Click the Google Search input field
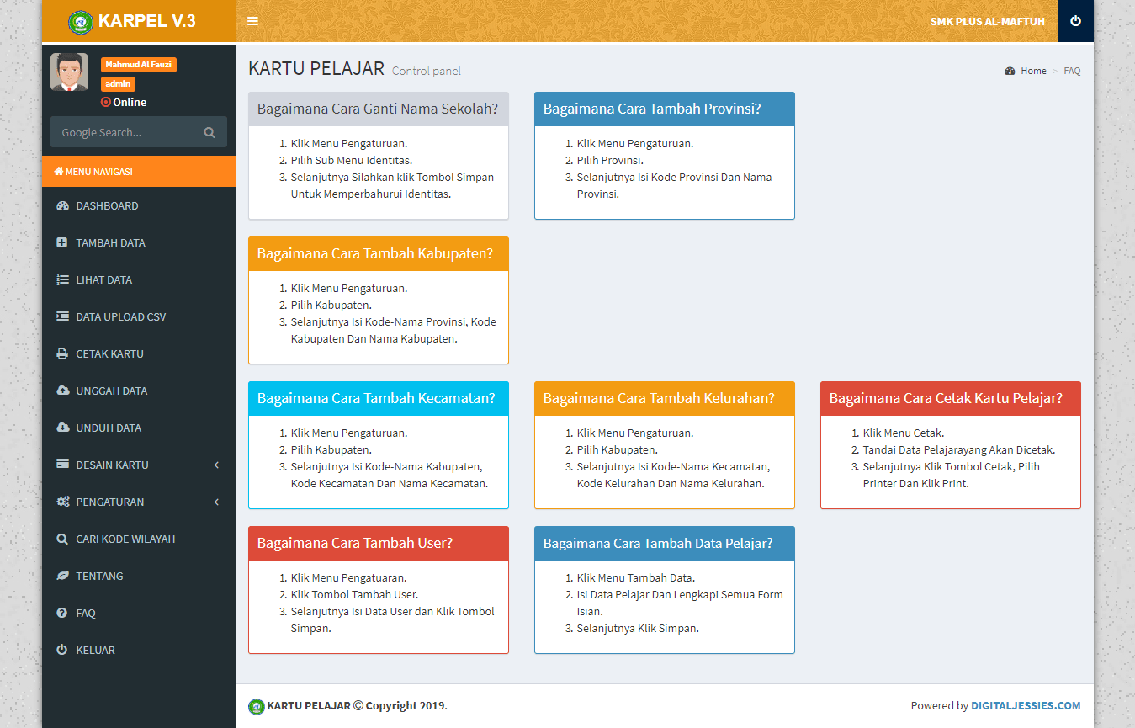This screenshot has height=728, width=1135. coord(126,132)
